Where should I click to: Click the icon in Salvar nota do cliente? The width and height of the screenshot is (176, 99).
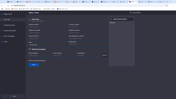(x=111, y=19)
